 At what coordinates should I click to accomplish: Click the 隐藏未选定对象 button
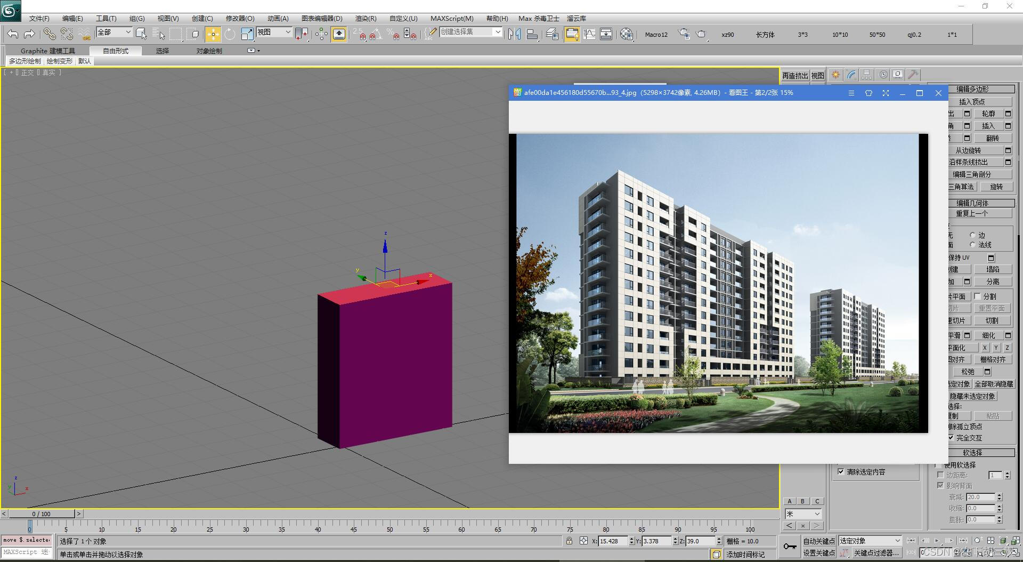click(x=972, y=396)
